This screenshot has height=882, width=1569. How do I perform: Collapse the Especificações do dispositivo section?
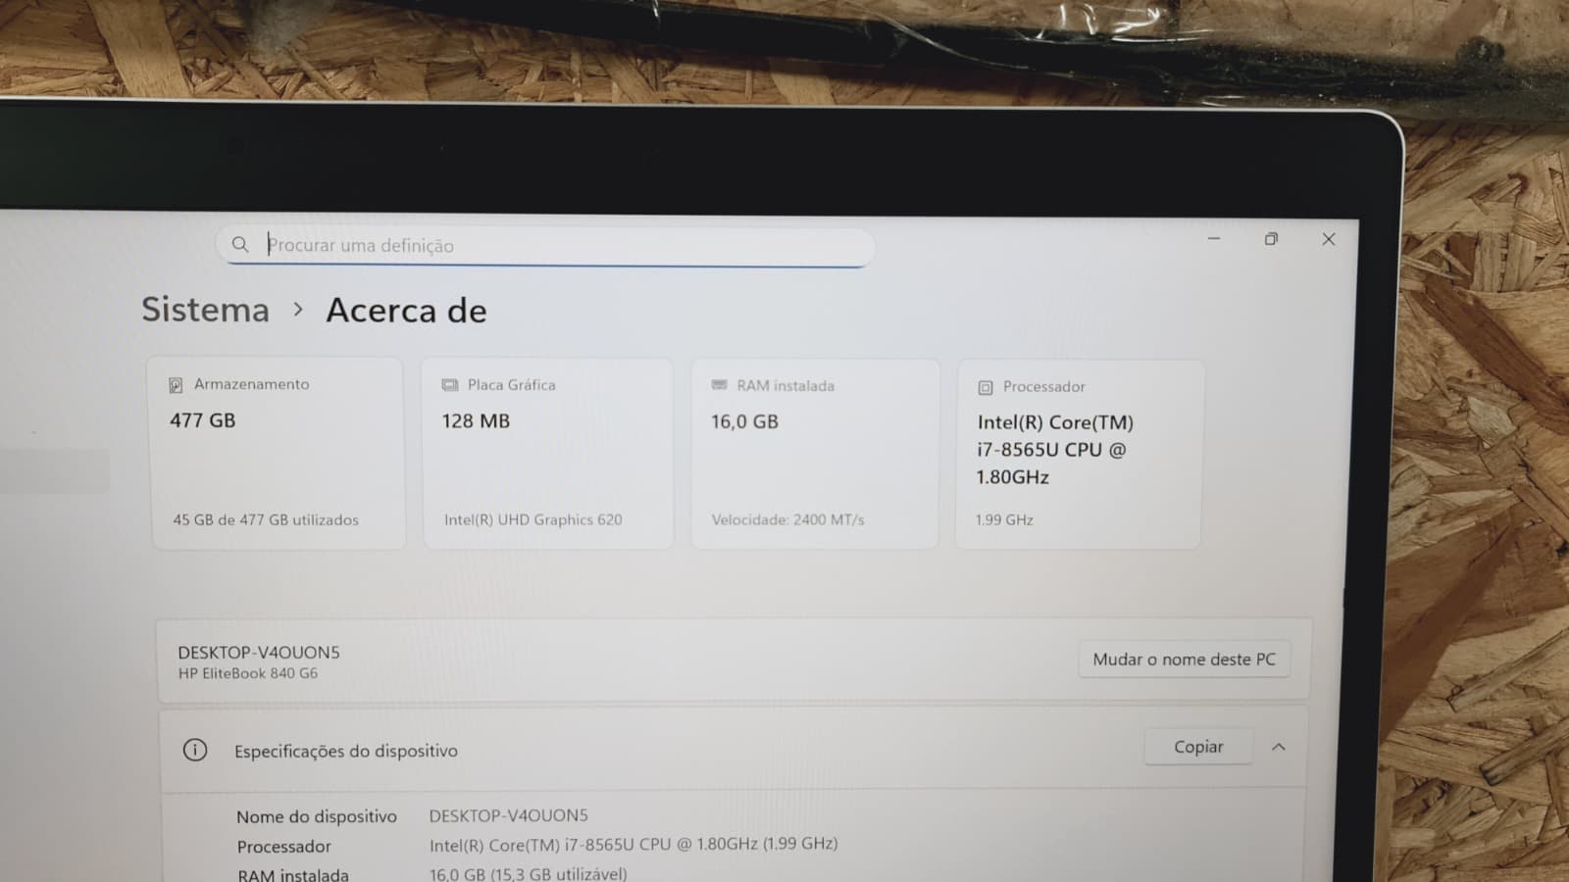point(1279,747)
